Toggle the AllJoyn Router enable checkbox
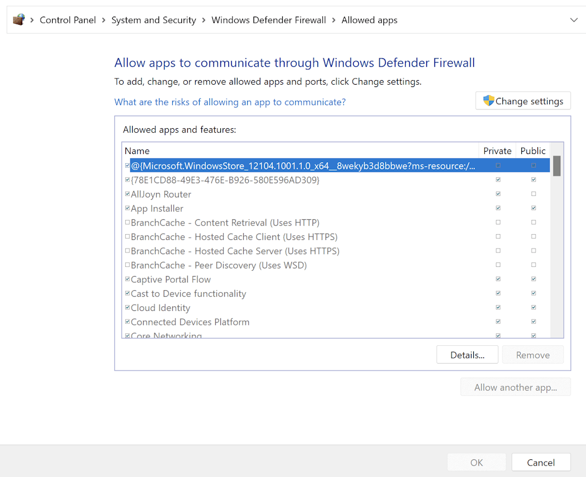 tap(128, 194)
